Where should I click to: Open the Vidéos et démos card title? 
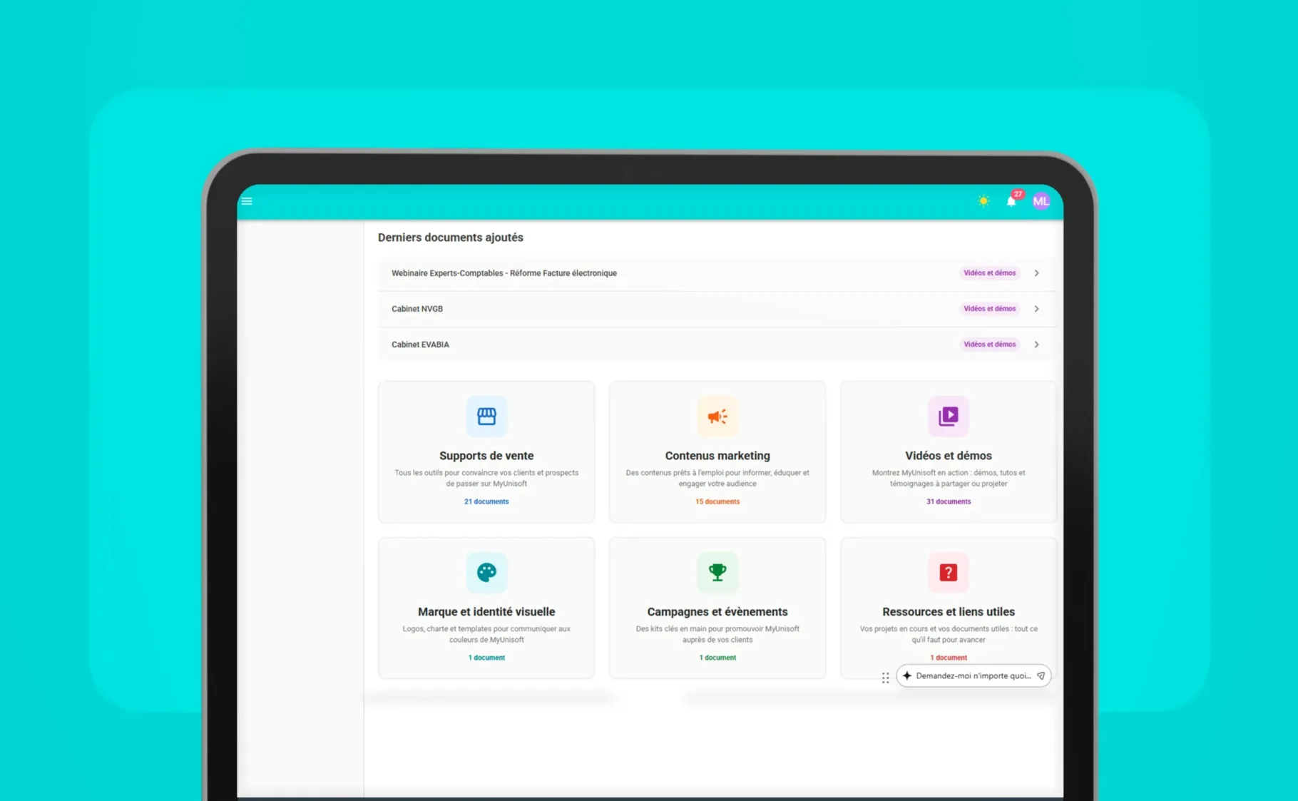point(949,456)
